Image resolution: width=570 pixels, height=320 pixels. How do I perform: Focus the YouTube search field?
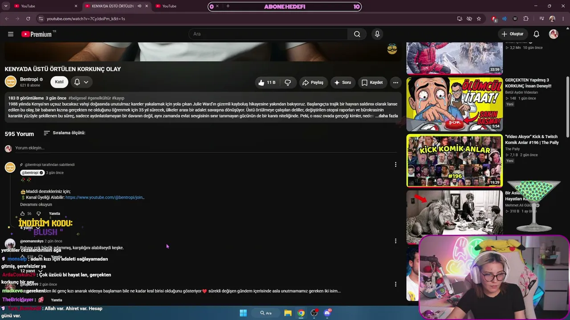pos(268,34)
